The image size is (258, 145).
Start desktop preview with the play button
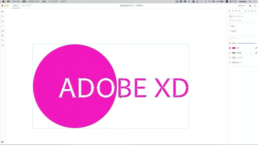[250, 6]
